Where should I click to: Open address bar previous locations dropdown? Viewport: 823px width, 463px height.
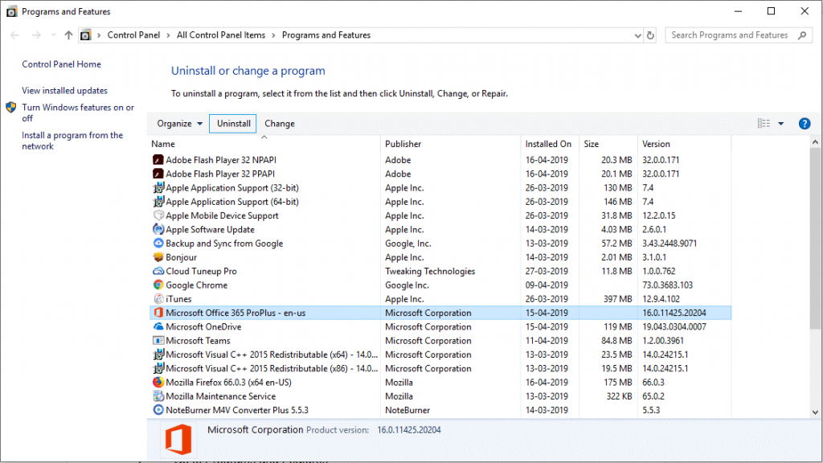(637, 35)
